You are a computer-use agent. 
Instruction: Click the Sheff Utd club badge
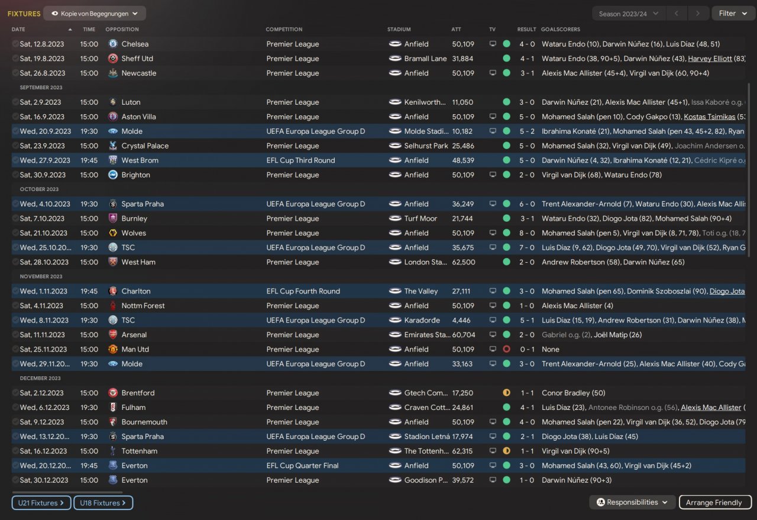coord(113,59)
